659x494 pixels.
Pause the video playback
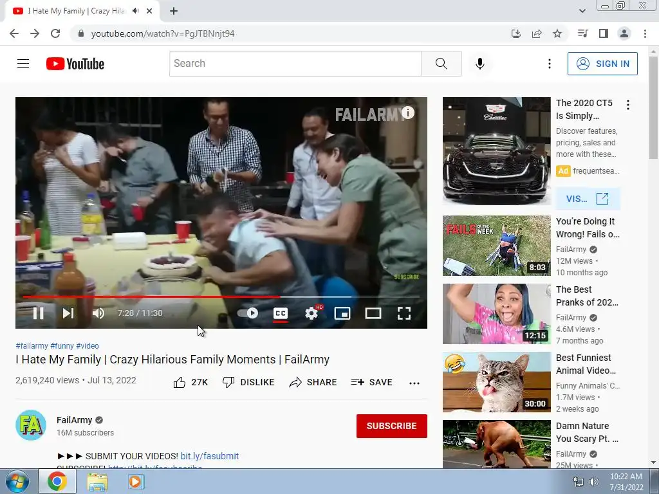click(x=38, y=313)
